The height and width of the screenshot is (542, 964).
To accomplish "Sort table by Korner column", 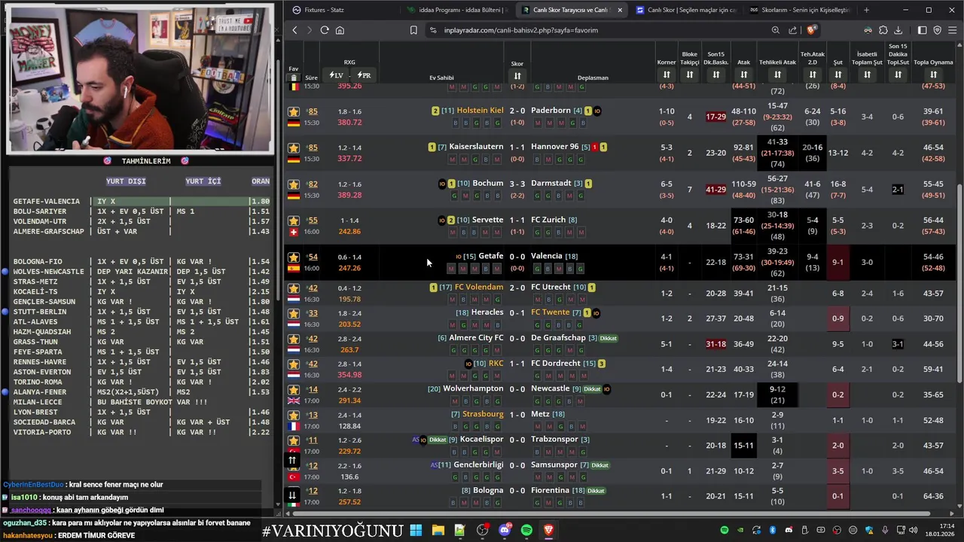I will click(x=667, y=75).
